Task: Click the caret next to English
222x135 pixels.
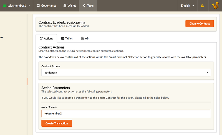Action: click(193, 6)
